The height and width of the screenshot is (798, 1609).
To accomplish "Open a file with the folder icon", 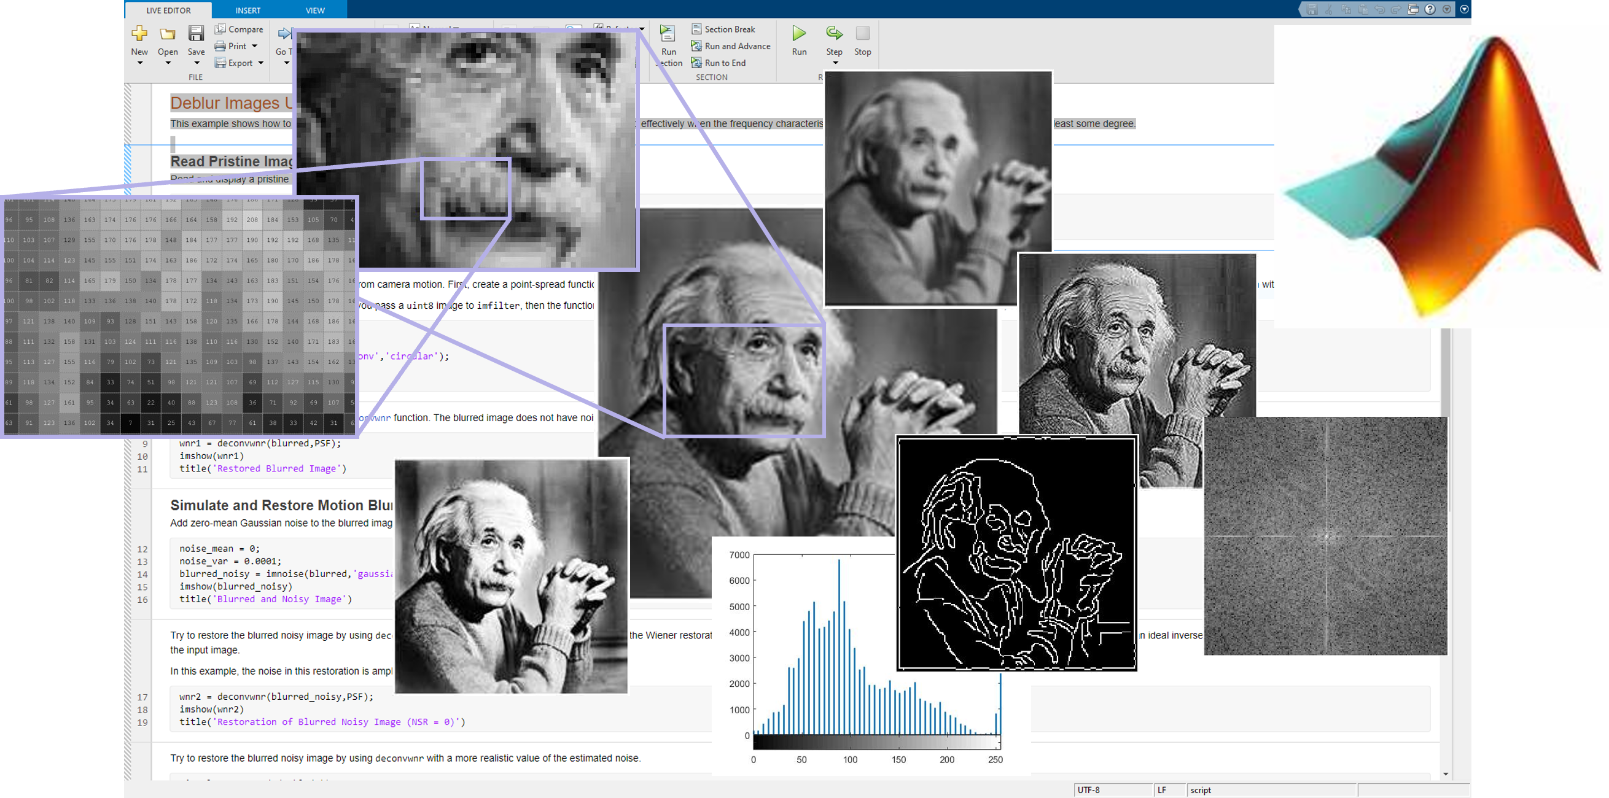I will click(x=168, y=34).
